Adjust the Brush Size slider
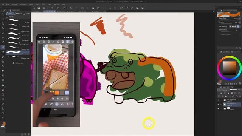The width and height of the screenshot is (242, 136). 225,20
